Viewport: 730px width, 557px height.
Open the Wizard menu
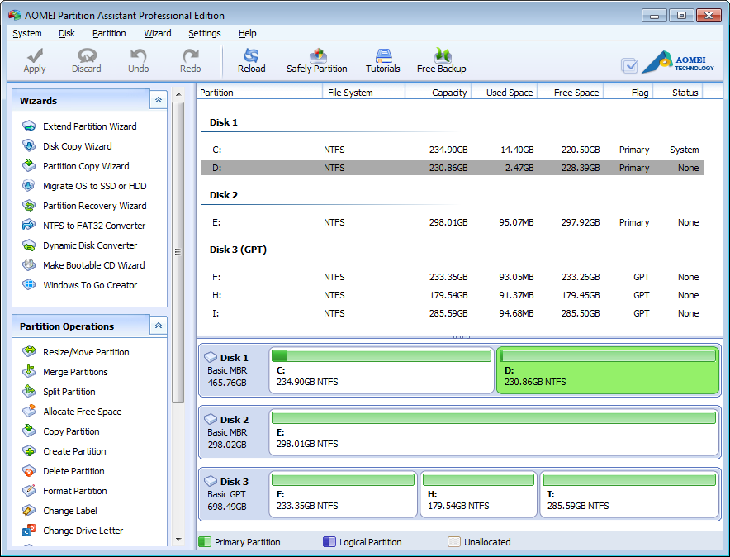pos(157,33)
